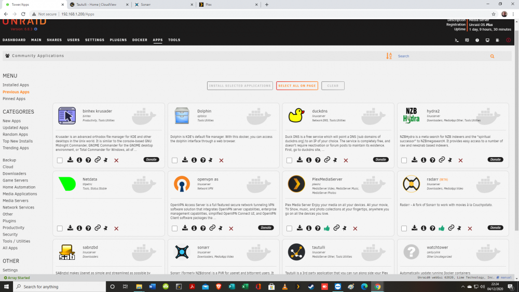The width and height of the screenshot is (519, 292).
Task: Click the Unraid help icon in header
Action: 477,40
